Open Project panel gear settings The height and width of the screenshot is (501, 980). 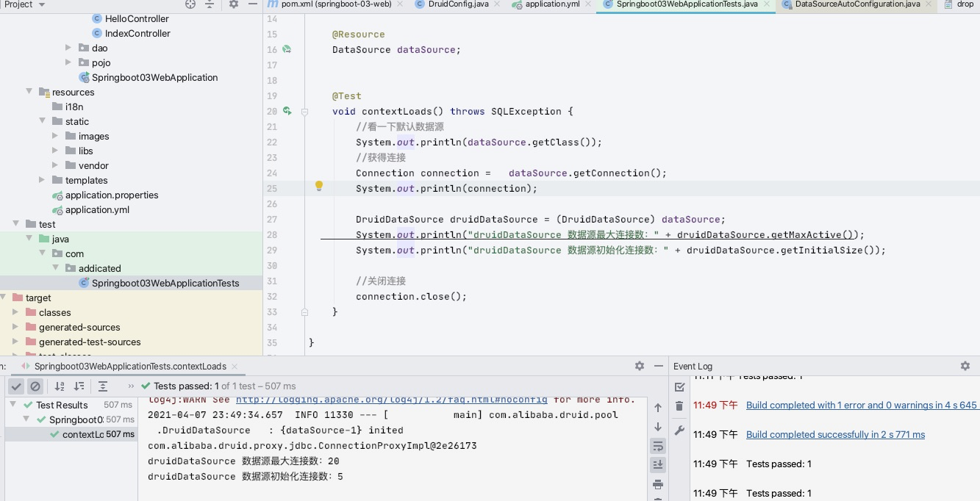[234, 4]
